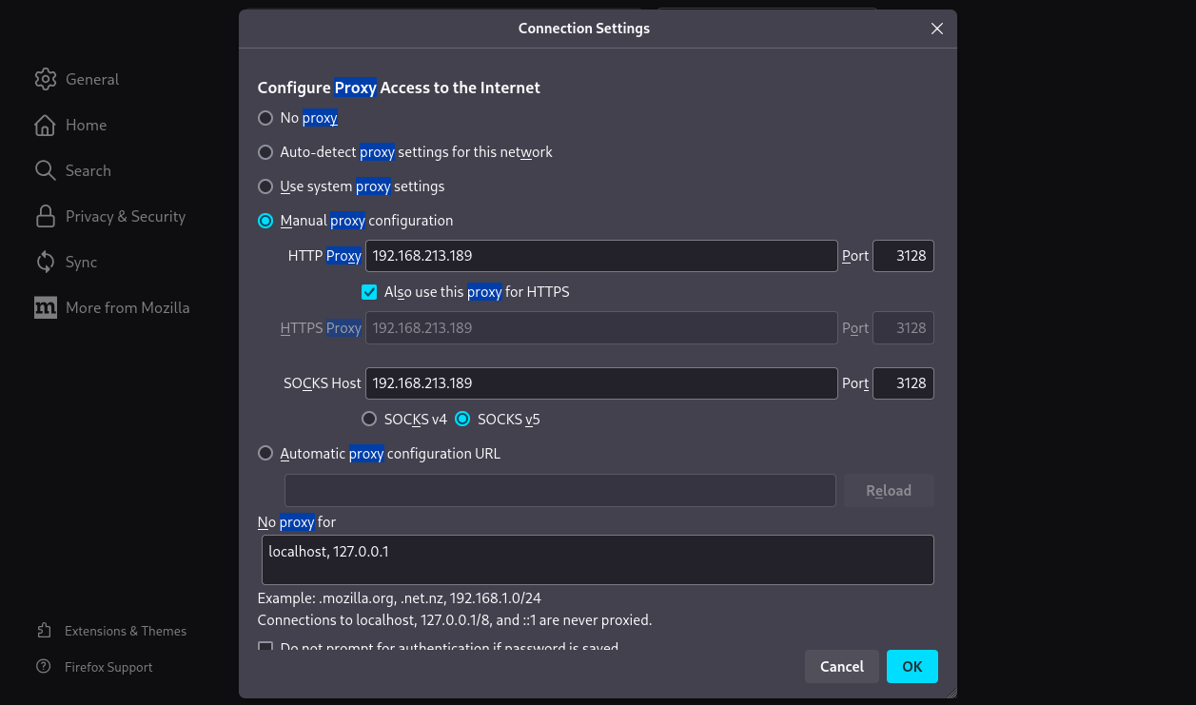Select Use system proxy settings
Screen dimensions: 1196x705
click(265, 186)
